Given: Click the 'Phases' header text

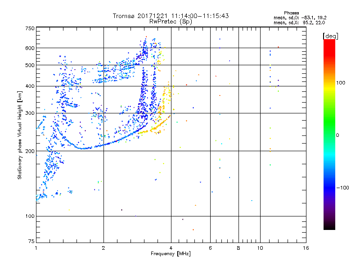Looking at the screenshot, I should (291, 13).
